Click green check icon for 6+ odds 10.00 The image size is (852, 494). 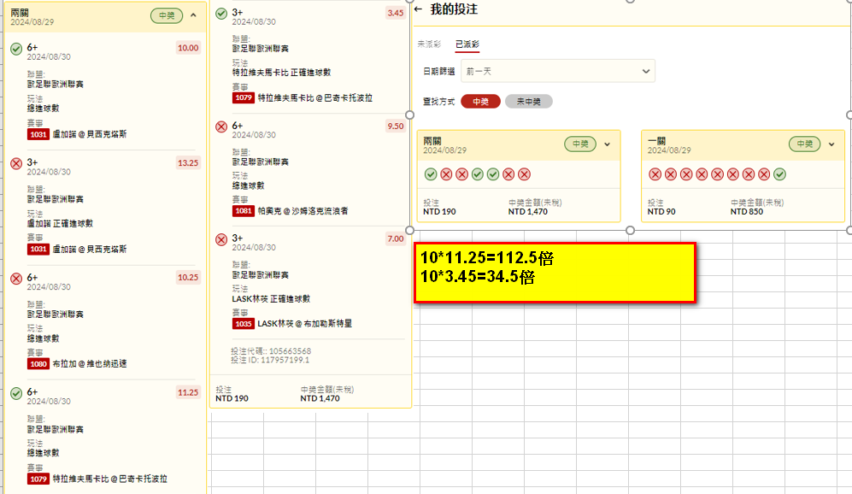pos(16,49)
